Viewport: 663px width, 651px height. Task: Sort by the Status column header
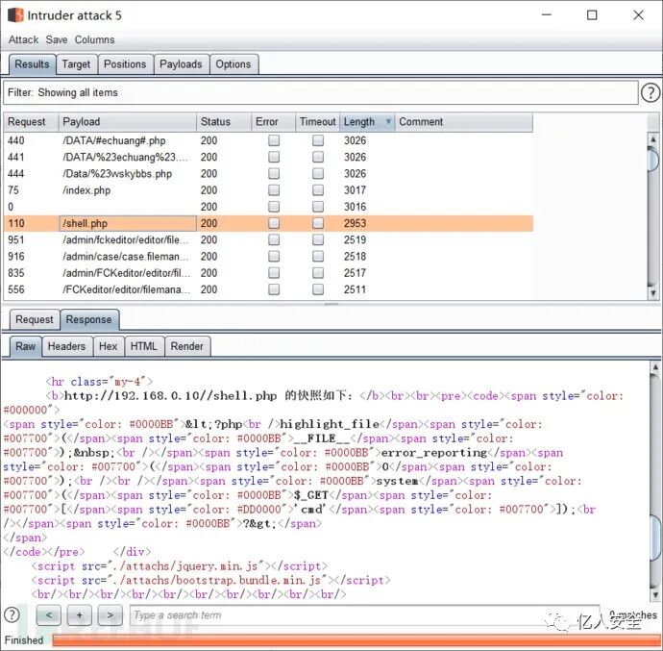224,122
